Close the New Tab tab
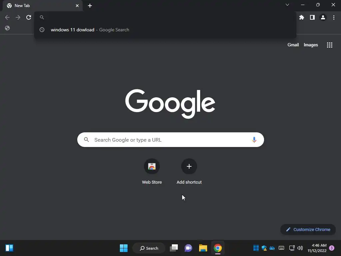The image size is (341, 256). click(77, 6)
